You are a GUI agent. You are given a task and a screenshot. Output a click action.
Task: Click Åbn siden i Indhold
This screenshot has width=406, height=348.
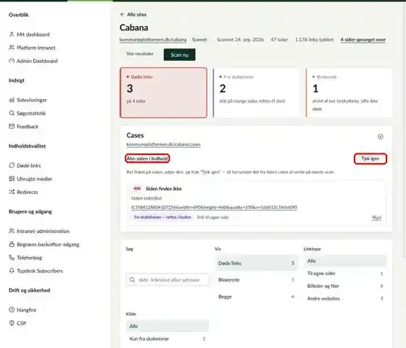(147, 158)
